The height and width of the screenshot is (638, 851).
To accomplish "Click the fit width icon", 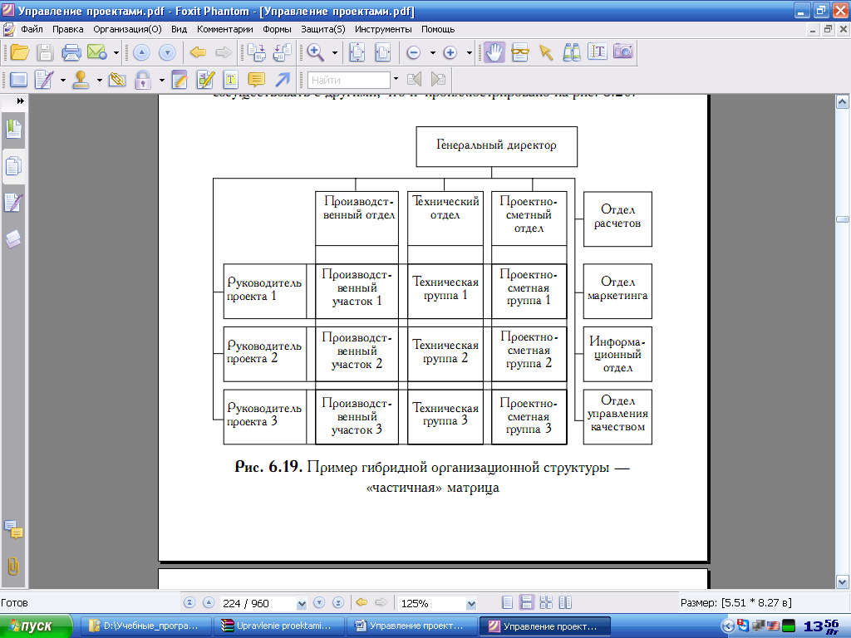I will tap(383, 52).
